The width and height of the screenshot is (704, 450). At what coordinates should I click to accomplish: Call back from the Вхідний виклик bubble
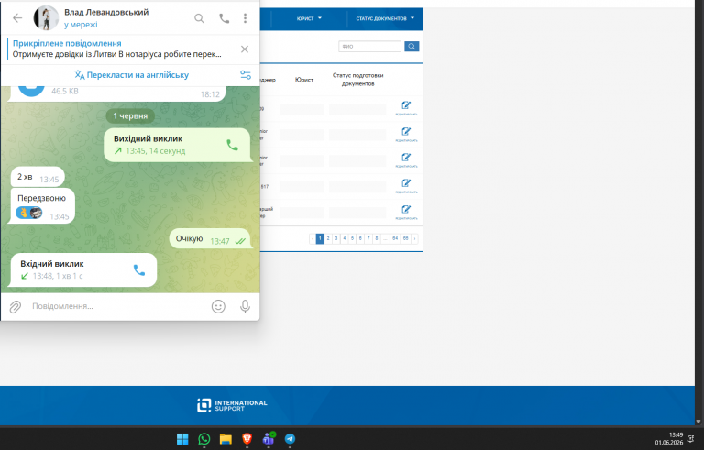139,270
